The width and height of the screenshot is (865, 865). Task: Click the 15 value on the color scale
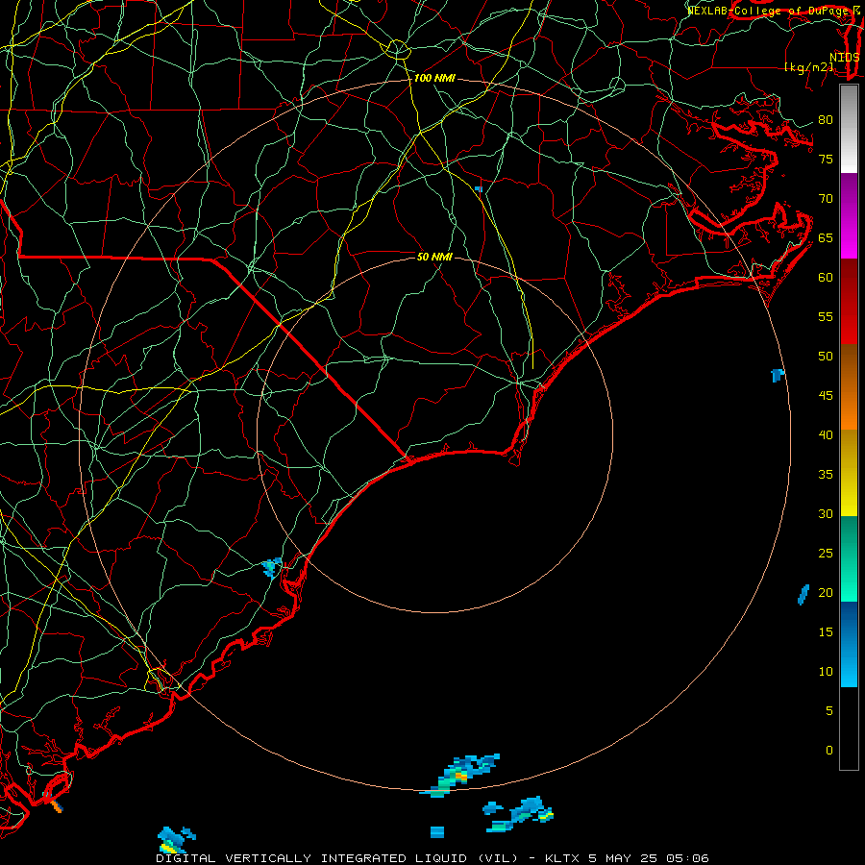[x=826, y=632]
